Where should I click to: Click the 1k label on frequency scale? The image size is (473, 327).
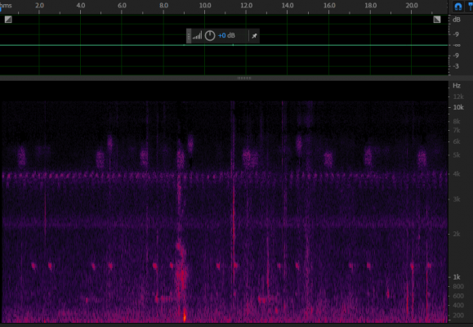tap(457, 277)
